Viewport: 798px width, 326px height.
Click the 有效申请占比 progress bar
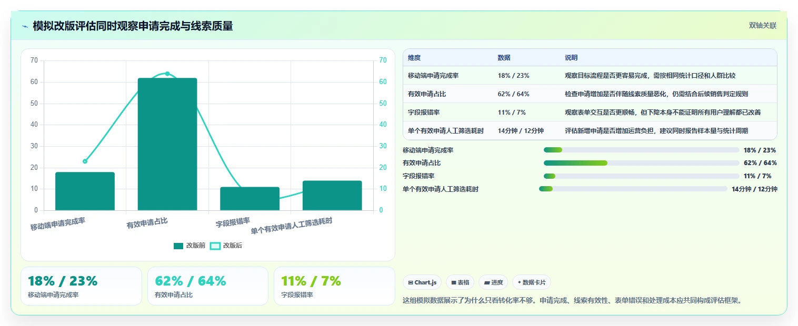point(642,163)
